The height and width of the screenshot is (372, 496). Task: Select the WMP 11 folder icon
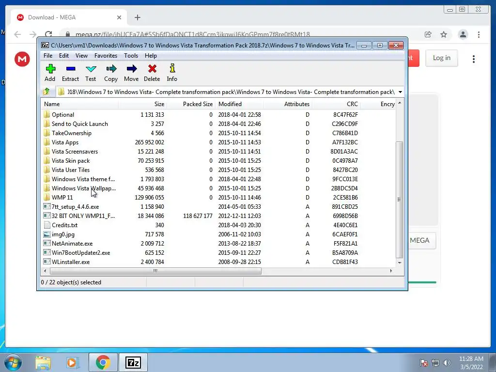pyautogui.click(x=47, y=198)
